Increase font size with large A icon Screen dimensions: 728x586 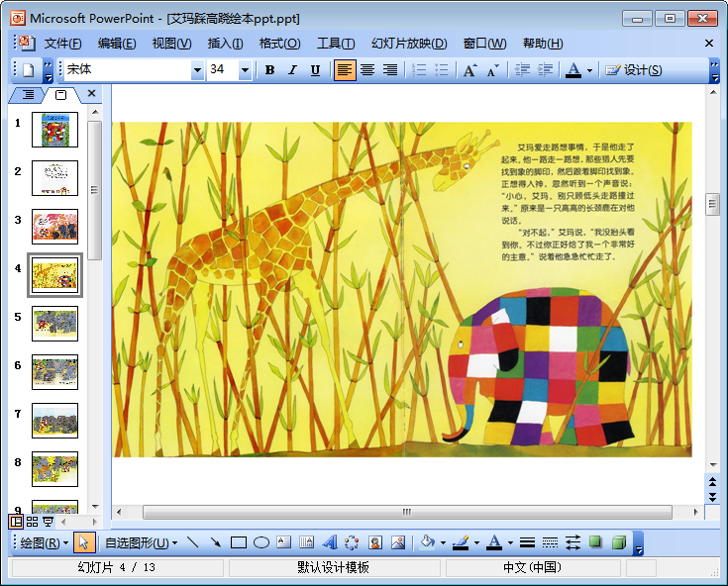[469, 70]
